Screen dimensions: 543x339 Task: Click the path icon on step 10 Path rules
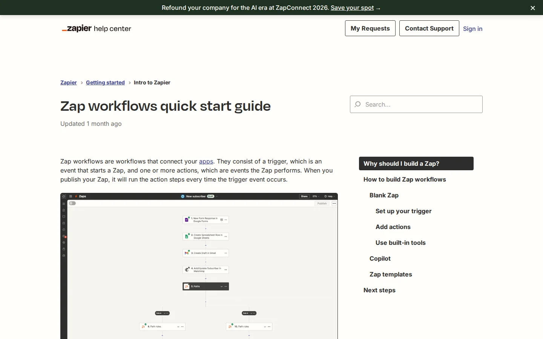pos(230,327)
